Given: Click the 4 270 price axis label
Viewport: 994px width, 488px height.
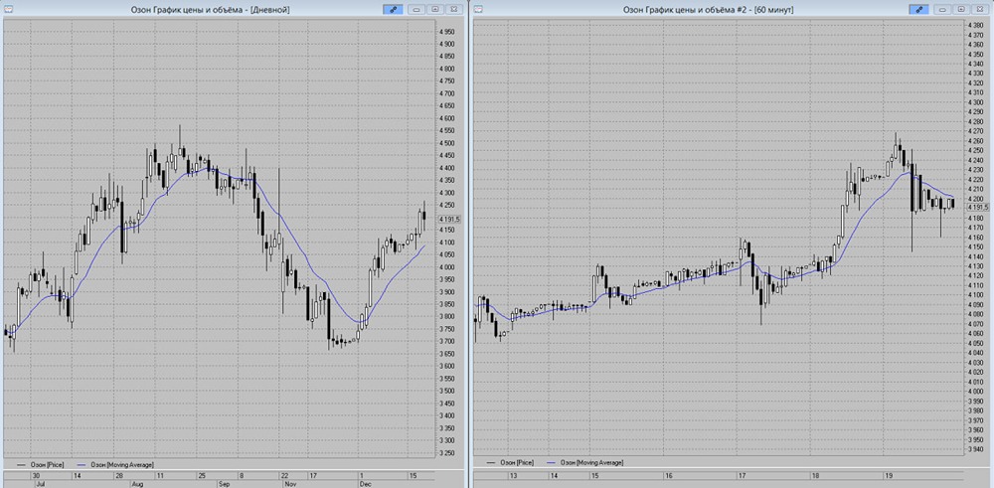Looking at the screenshot, I should [974, 131].
